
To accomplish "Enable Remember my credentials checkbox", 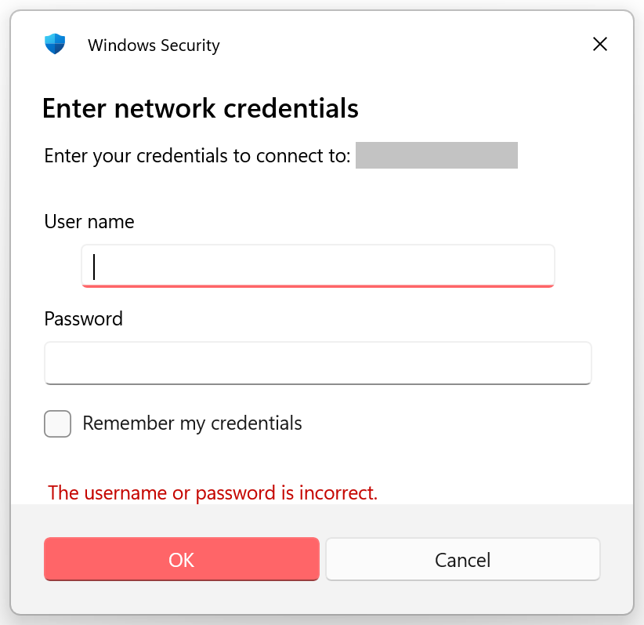I will (58, 424).
